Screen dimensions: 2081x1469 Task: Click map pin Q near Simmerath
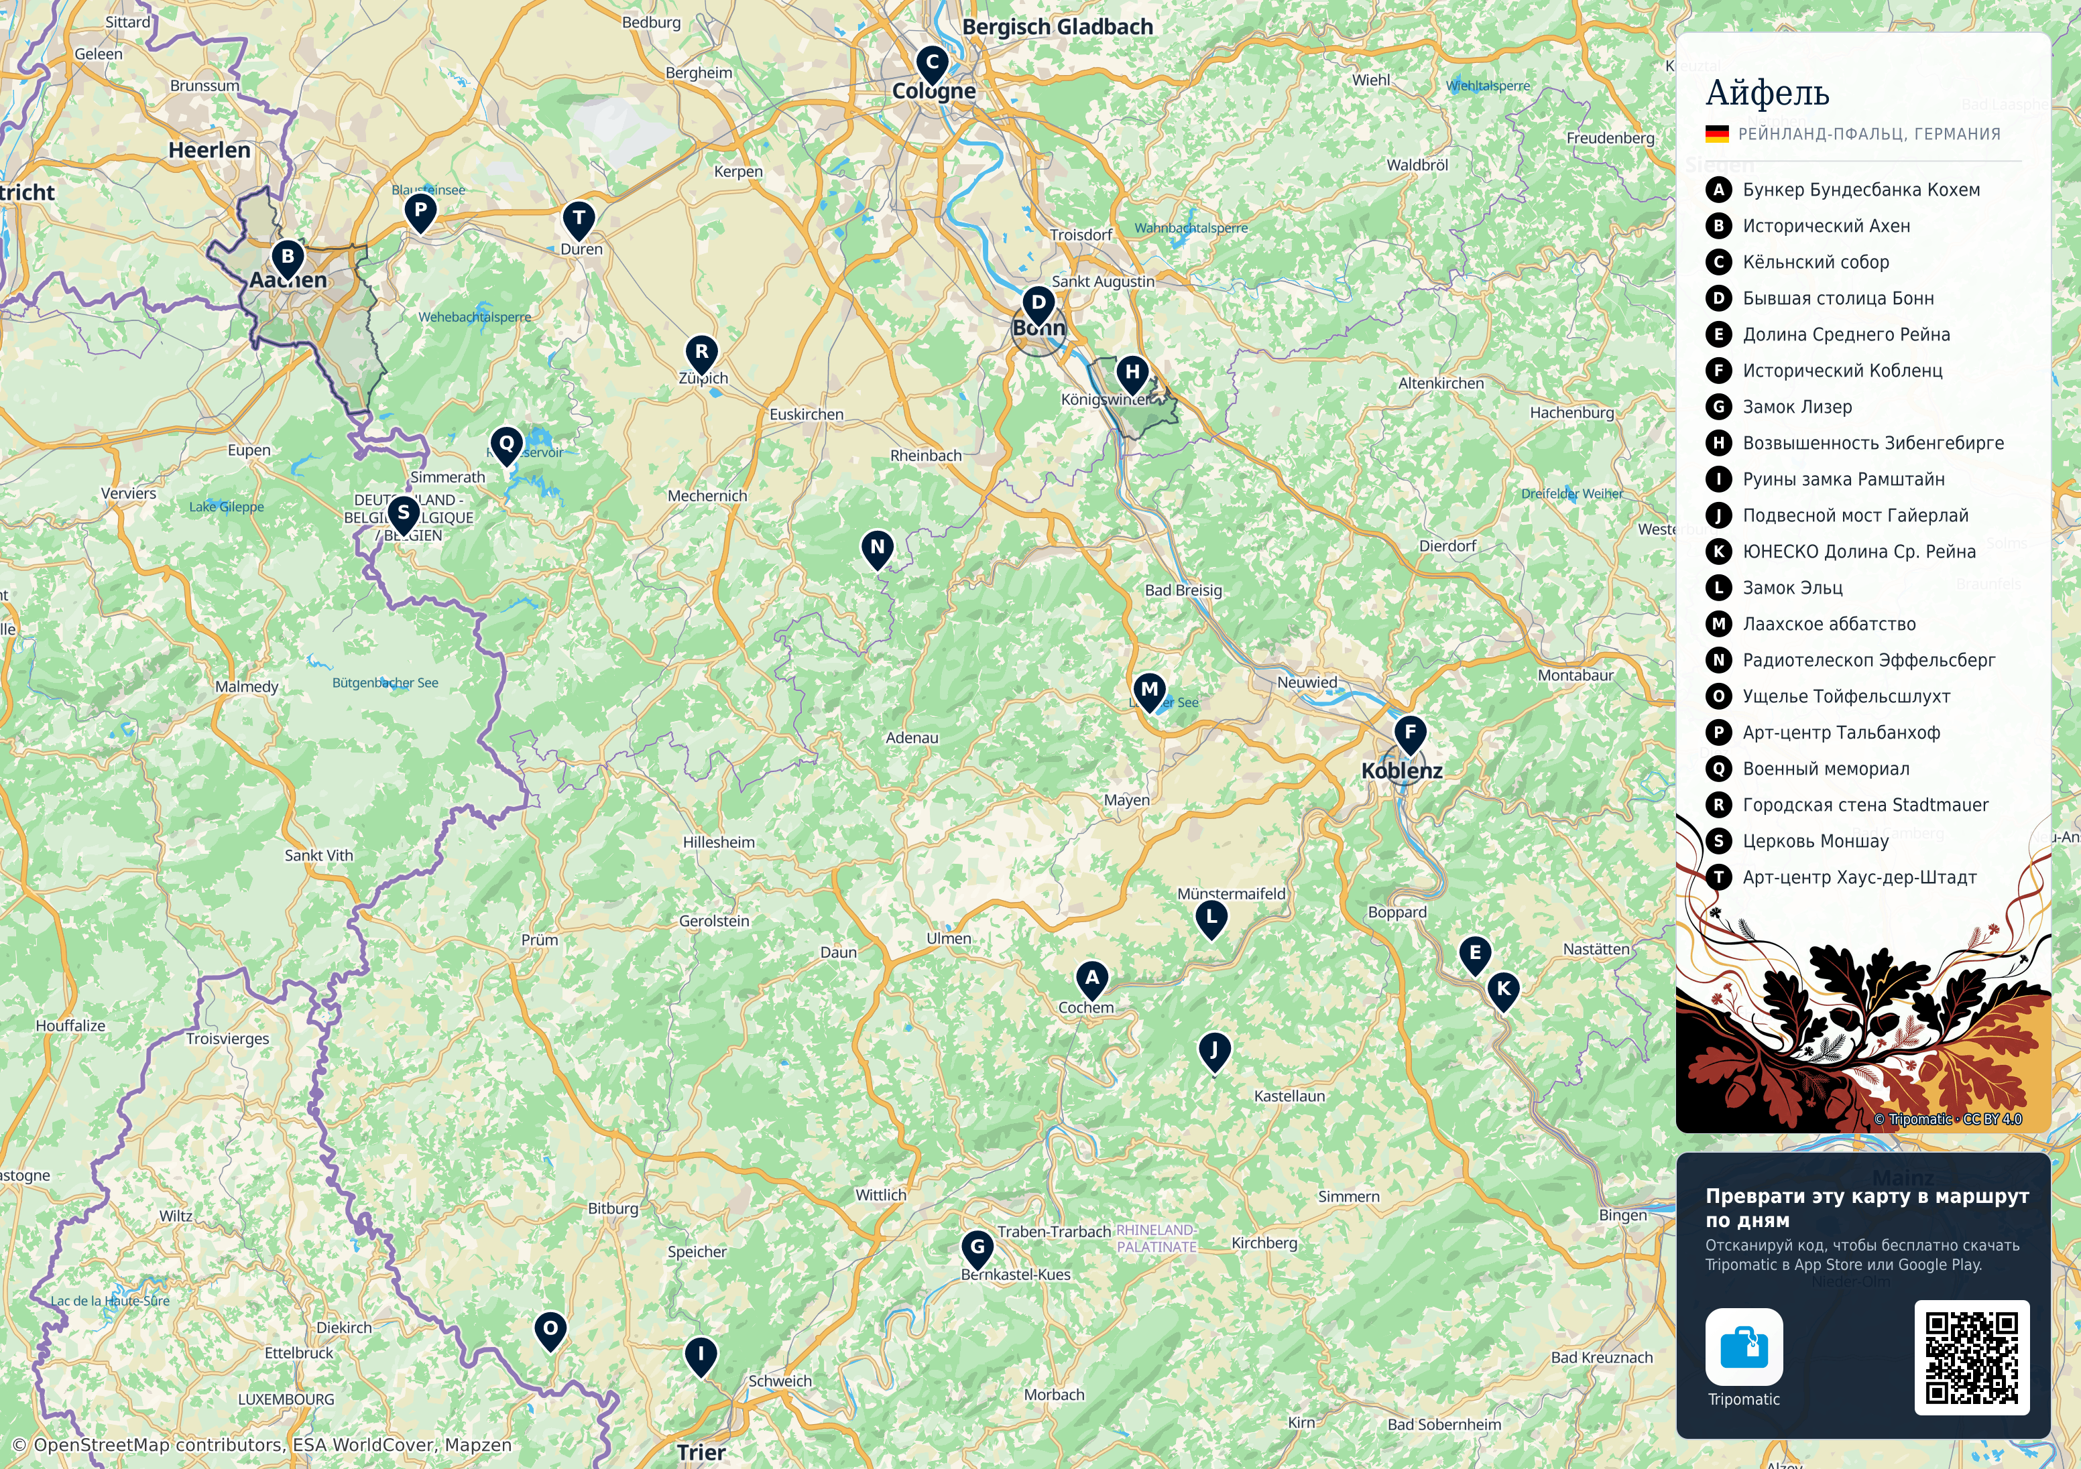[x=506, y=446]
